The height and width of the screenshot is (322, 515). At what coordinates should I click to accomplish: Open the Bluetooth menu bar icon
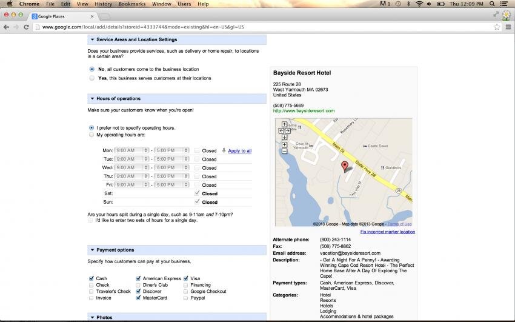click(408, 4)
